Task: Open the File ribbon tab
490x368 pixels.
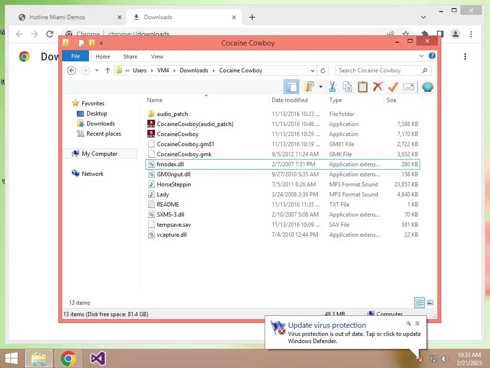Action: [76, 56]
